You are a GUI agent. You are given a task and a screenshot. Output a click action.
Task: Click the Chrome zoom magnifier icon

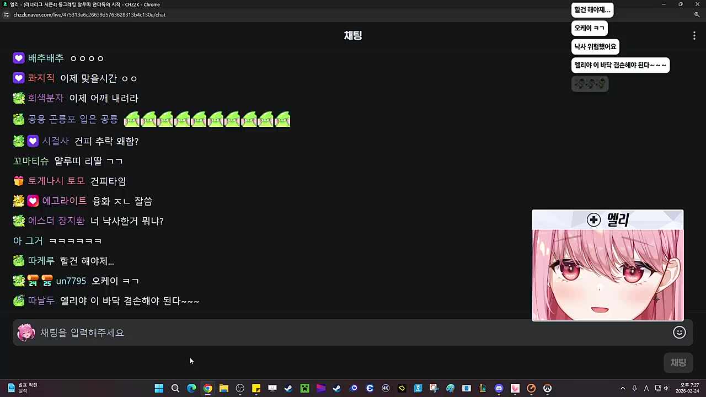pyautogui.click(x=697, y=15)
